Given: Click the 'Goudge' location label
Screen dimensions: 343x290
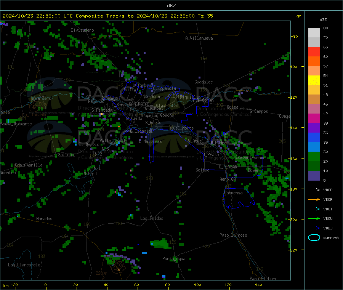Looking at the screenshot, I should [167, 115].
